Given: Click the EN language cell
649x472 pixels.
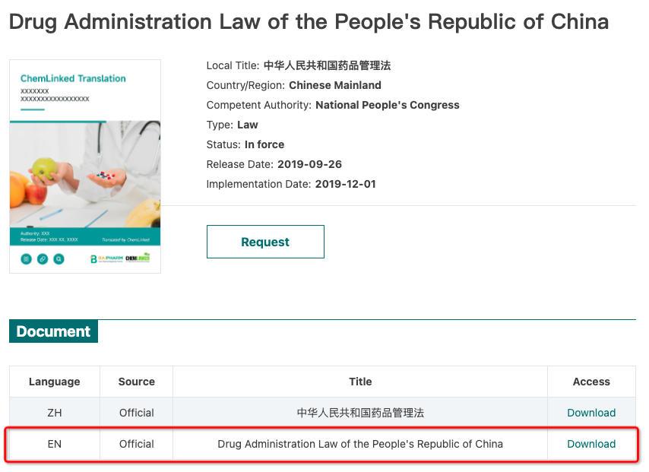Looking at the screenshot, I should [54, 444].
